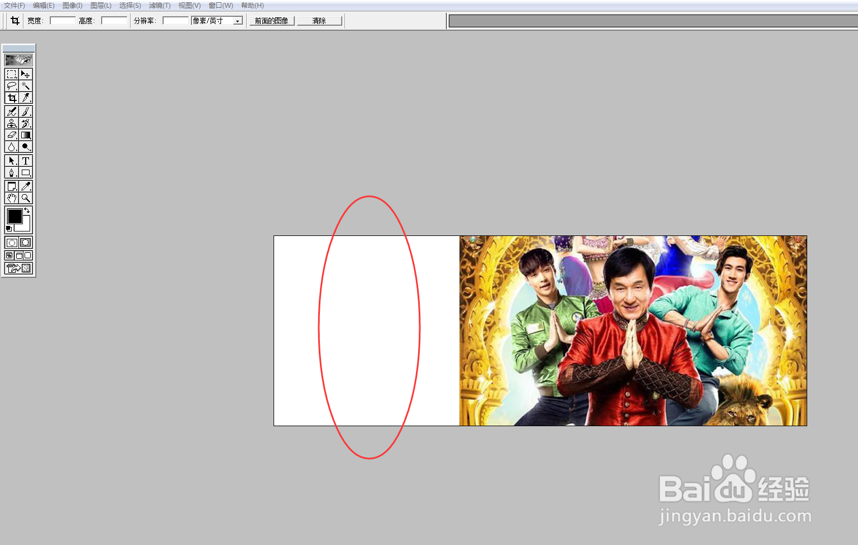Viewport: 858px width, 545px height.
Task: Click the 高度 height input field
Action: (114, 21)
